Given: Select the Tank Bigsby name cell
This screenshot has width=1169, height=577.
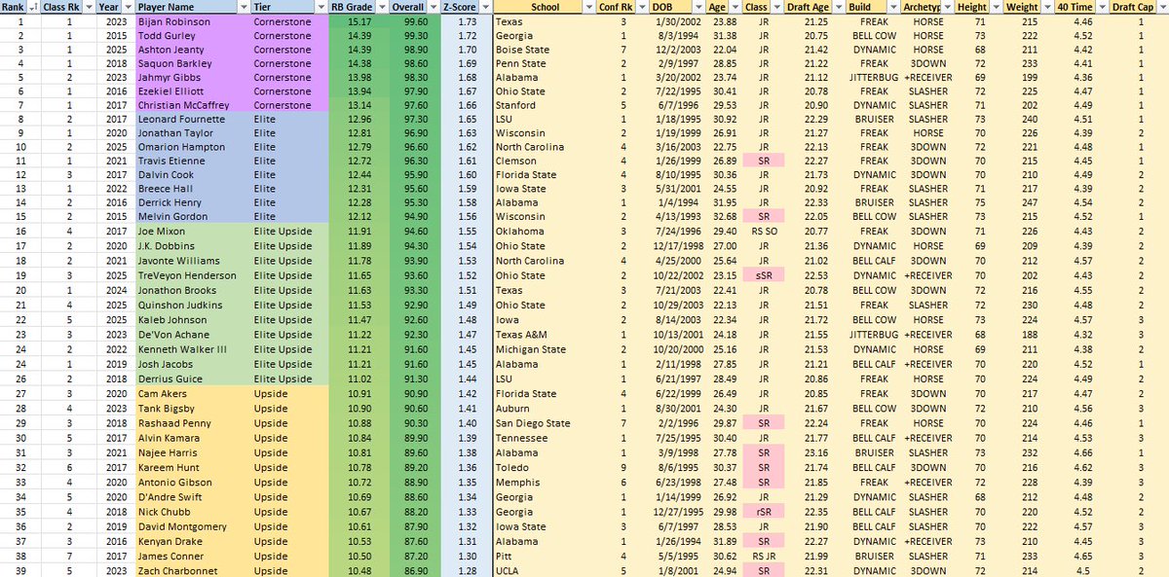Looking at the screenshot, I should coord(193,409).
